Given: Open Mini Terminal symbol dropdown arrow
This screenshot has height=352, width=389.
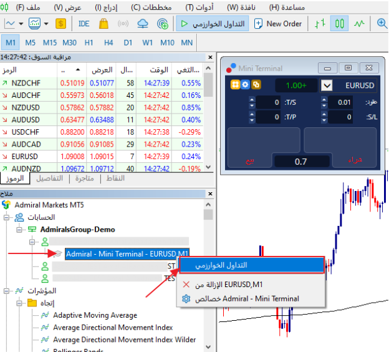Looking at the screenshot, I should 327,86.
